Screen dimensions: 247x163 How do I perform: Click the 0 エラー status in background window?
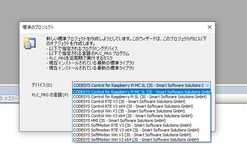9,99
